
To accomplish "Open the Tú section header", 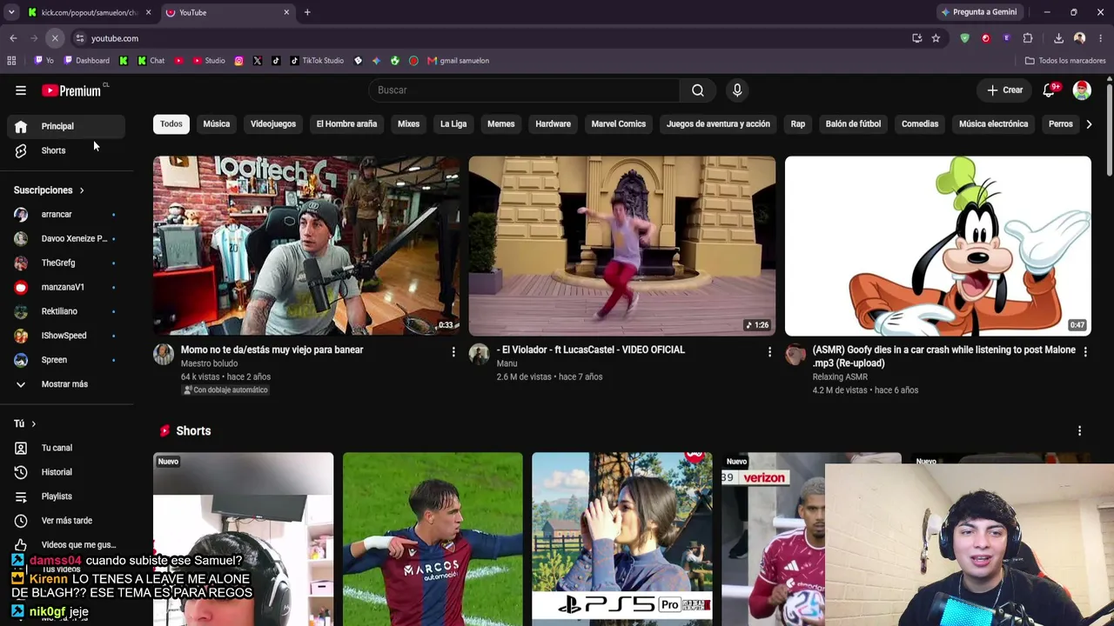I will (x=24, y=423).
